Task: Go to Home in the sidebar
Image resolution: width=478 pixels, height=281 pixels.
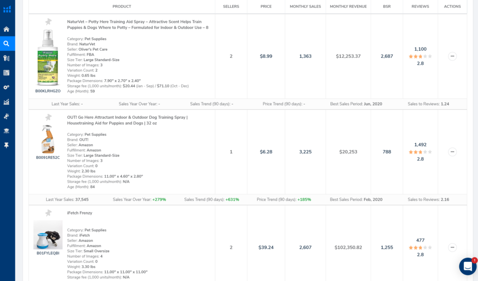Action: click(7, 29)
